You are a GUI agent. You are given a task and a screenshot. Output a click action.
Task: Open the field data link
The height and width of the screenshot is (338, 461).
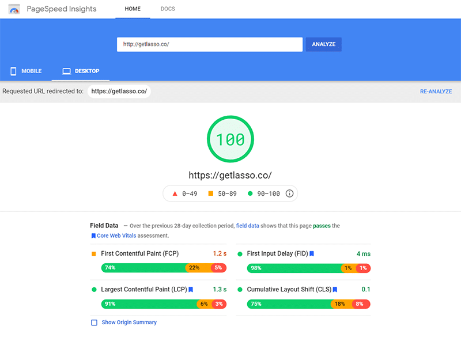[248, 226]
